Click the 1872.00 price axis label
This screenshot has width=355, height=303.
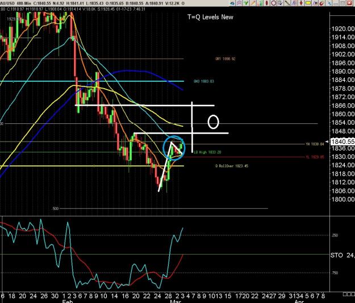(x=343, y=97)
